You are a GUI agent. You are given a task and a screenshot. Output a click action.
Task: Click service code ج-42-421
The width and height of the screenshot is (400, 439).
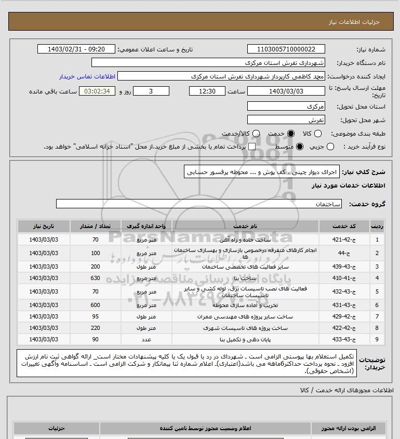(x=344, y=240)
